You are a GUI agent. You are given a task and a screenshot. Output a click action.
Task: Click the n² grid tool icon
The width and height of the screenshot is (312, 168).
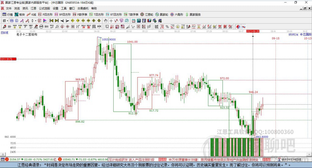coord(52,27)
